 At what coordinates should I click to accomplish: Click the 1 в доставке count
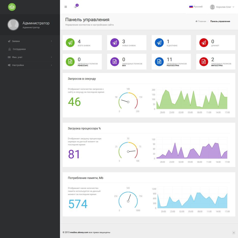pos(168,41)
